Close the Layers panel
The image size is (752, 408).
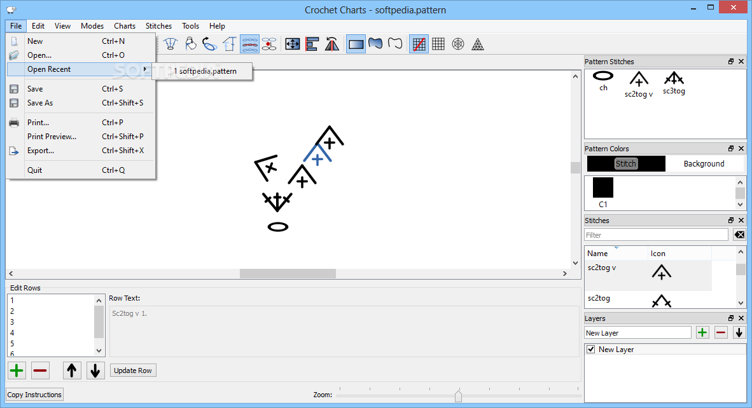click(741, 318)
